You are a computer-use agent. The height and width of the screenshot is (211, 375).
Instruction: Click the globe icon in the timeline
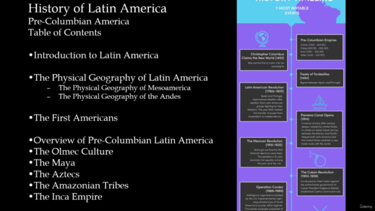click(262, 39)
